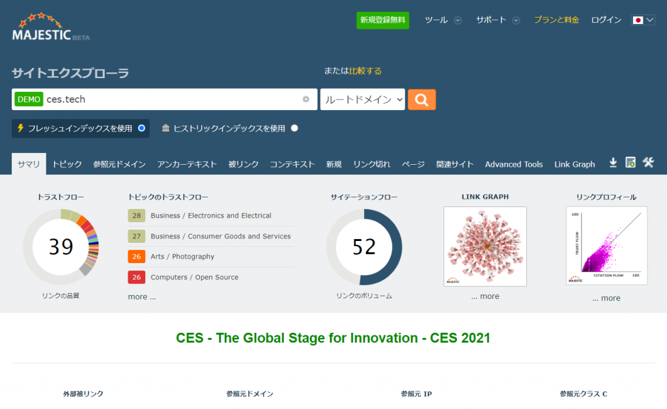The height and width of the screenshot is (409, 667).
Task: Switch to the 参照元ドメイン tab
Action: click(x=120, y=164)
